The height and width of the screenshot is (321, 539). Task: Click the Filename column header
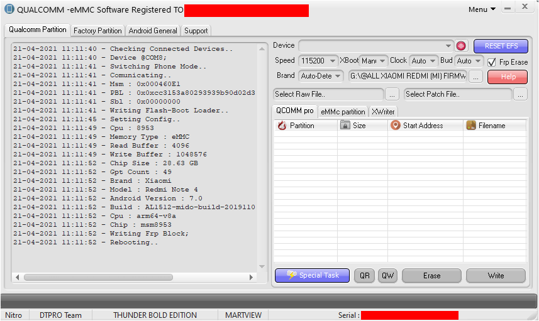(x=495, y=125)
